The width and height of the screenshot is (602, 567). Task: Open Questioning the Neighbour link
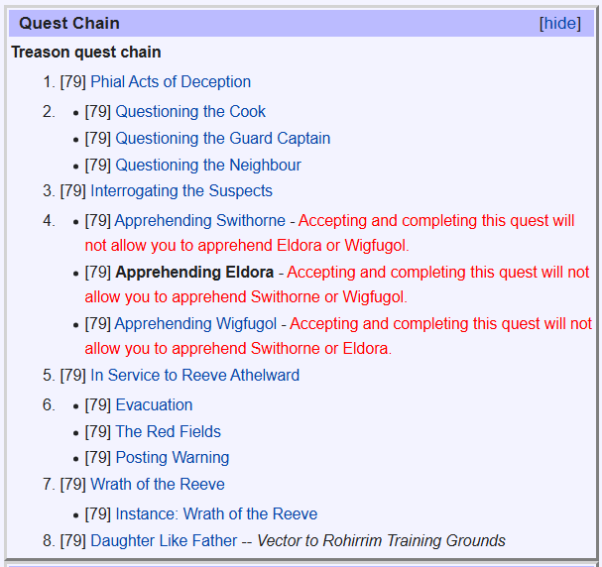(x=208, y=165)
